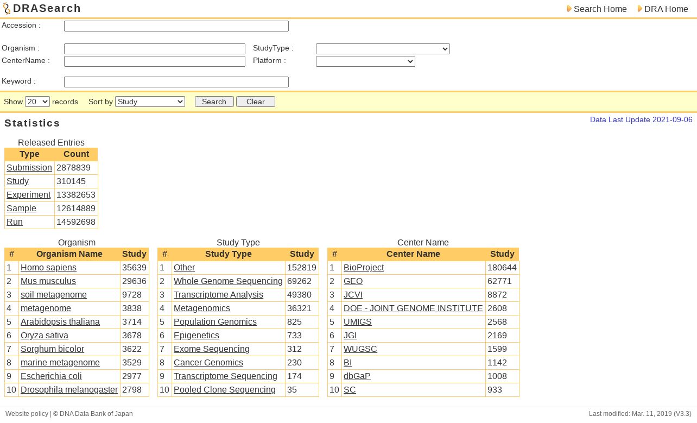
Task: Click the DRASearch DNA logo icon
Action: point(7,9)
